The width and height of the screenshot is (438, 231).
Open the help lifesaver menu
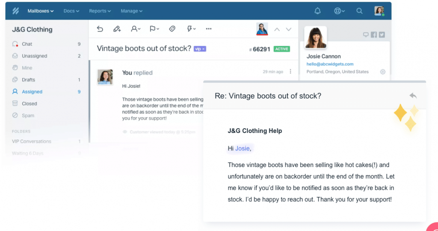coord(339,11)
